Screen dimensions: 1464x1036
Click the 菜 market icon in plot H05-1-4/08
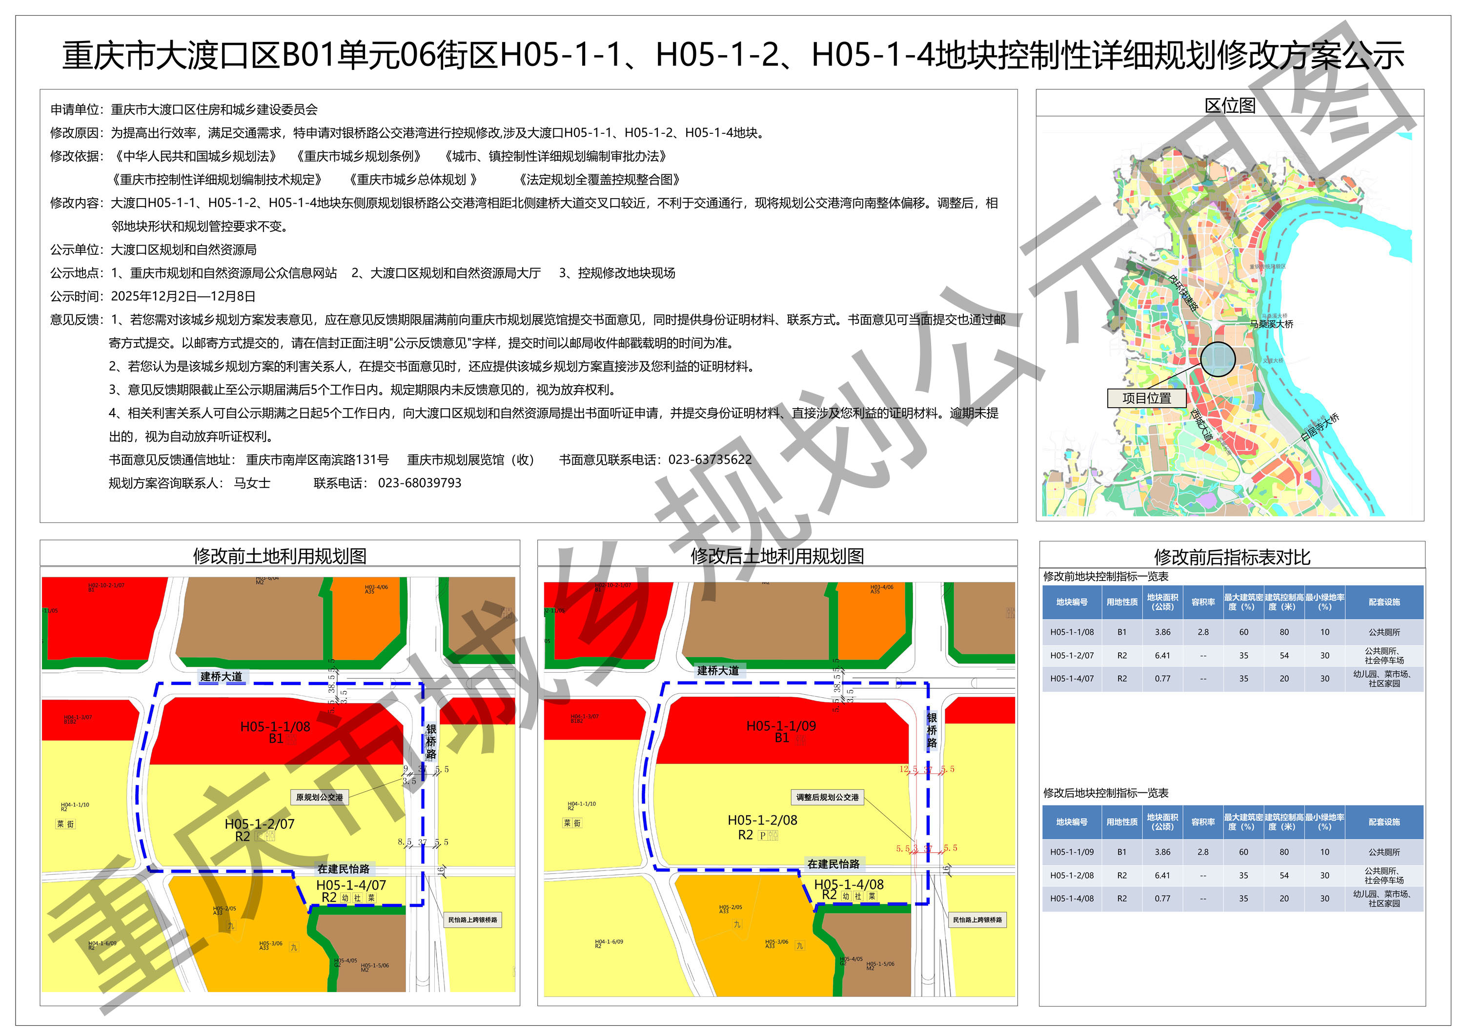point(872,896)
